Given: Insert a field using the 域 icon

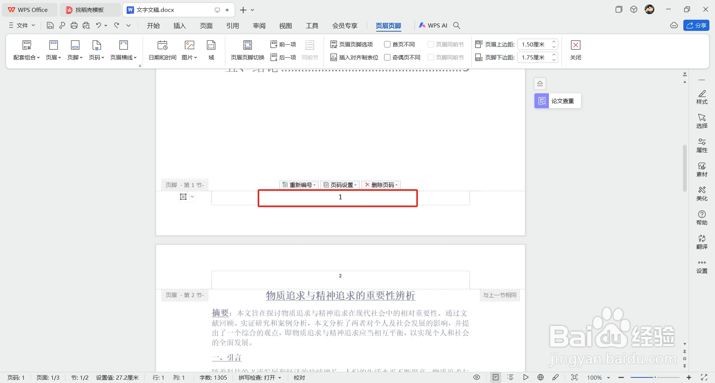Looking at the screenshot, I should 211,50.
